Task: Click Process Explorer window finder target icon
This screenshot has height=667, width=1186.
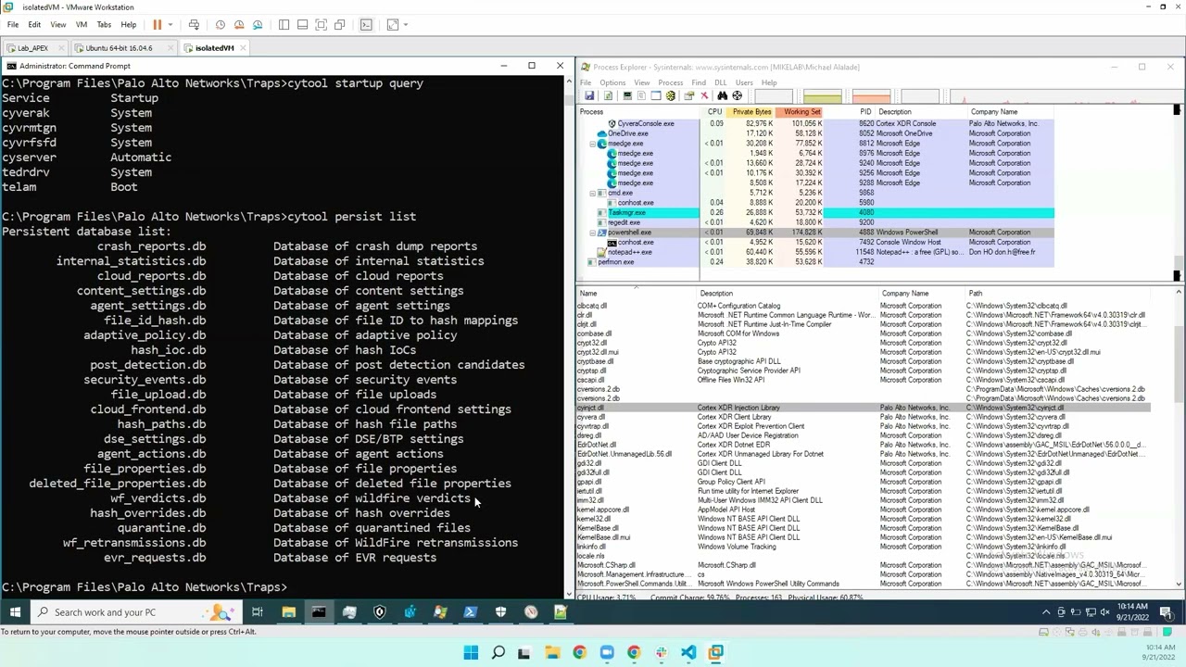Action: 738,96
